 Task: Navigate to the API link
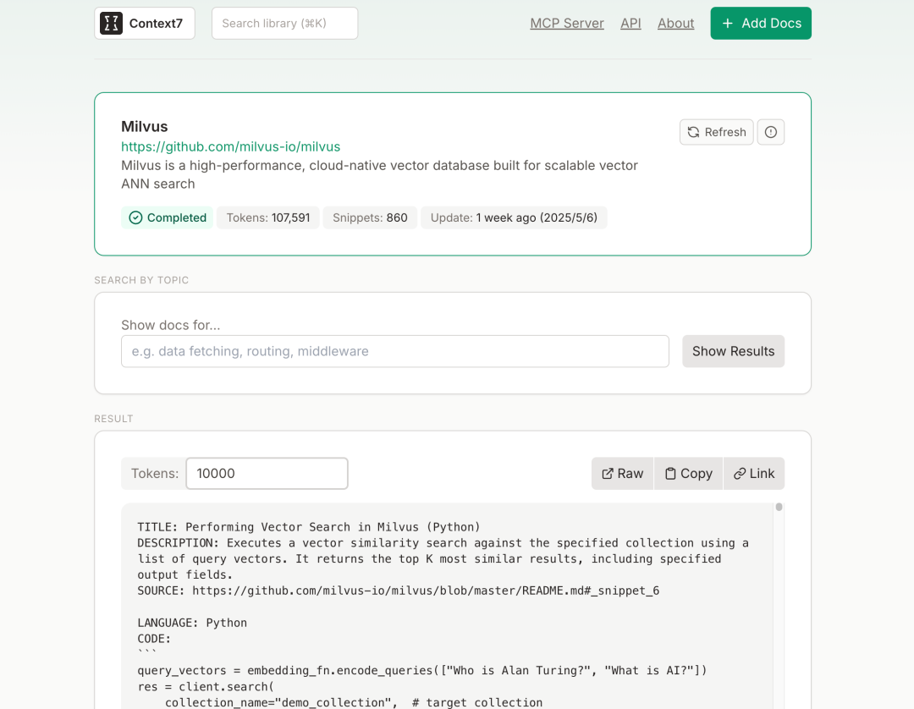tap(630, 24)
